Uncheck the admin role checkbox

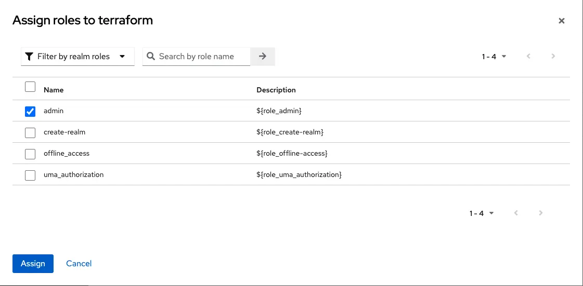tap(30, 111)
